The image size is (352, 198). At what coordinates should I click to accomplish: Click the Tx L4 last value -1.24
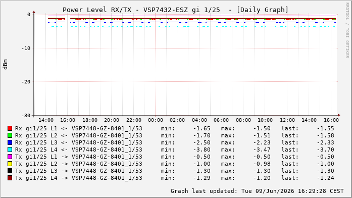pyautogui.click(x=326, y=178)
